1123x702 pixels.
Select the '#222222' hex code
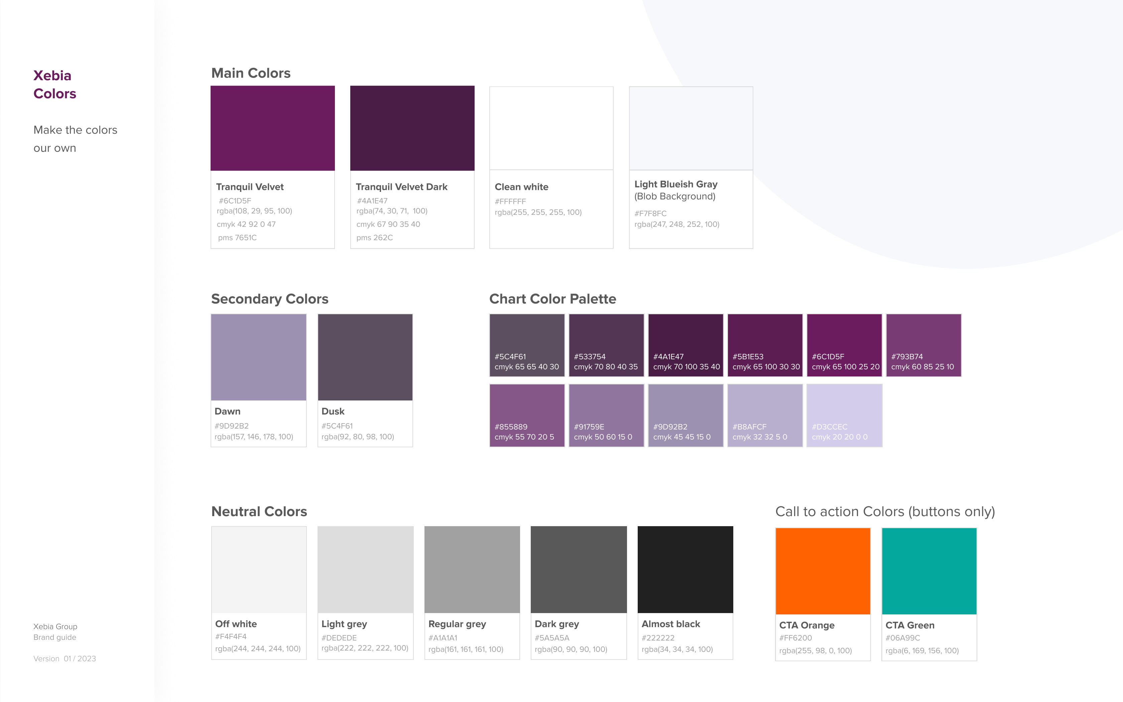(x=658, y=638)
